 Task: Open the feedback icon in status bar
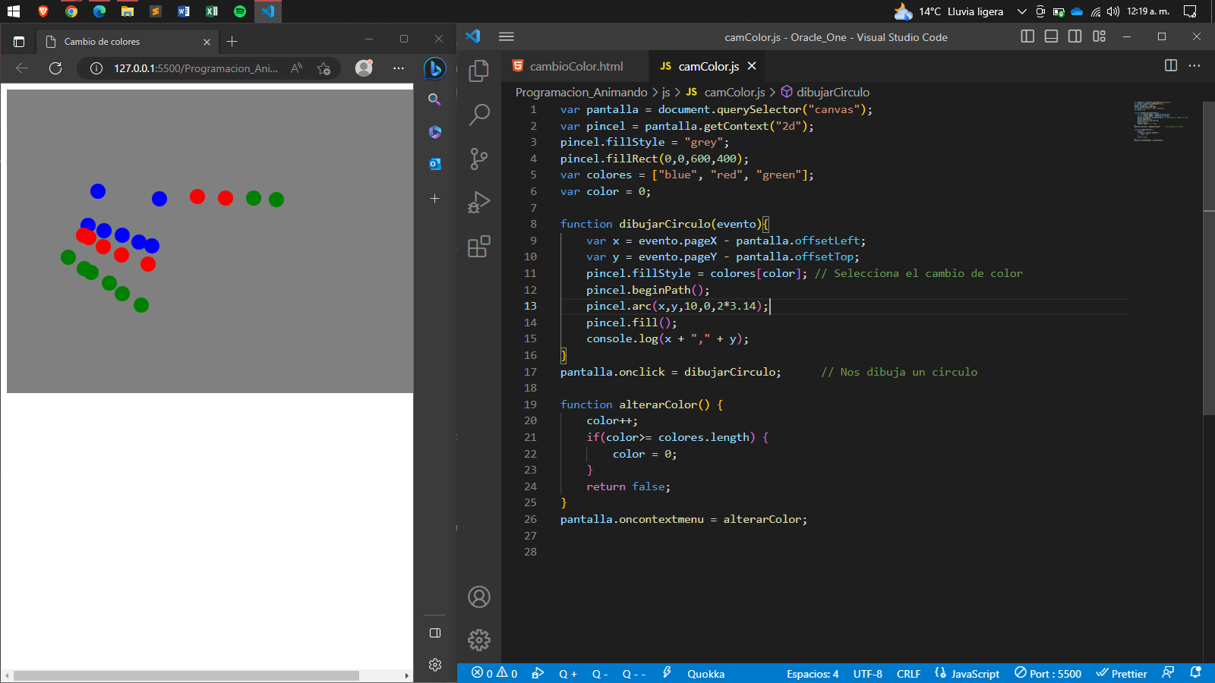pos(1168,673)
